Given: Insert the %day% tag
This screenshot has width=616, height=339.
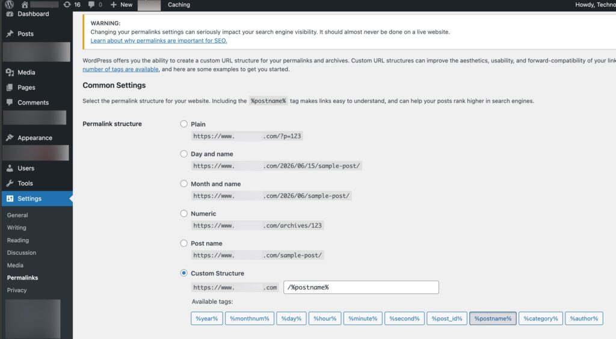Looking at the screenshot, I should tap(291, 319).
